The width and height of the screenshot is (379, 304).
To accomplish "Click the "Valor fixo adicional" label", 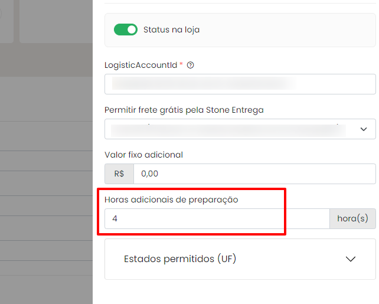I will pos(143,155).
